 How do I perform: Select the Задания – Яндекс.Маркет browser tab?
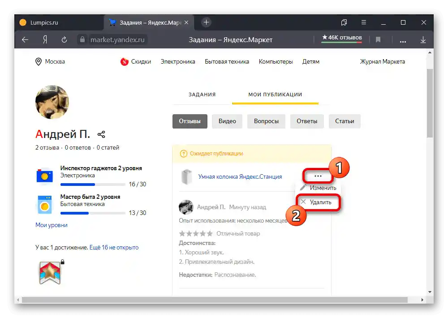tap(149, 22)
